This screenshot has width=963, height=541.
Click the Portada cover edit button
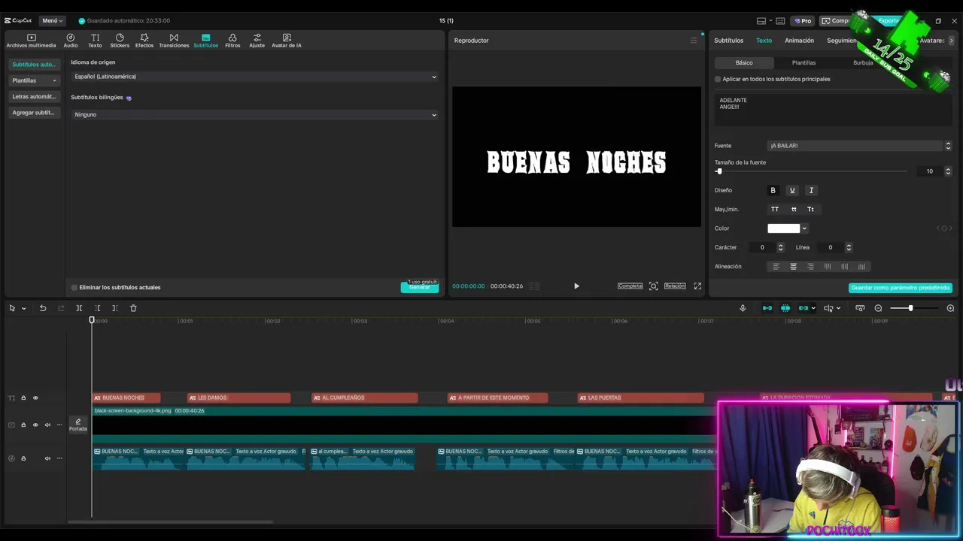78,425
